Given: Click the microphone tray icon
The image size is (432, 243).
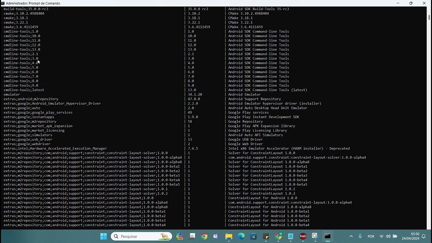Looking at the screenshot, I should (360, 236).
